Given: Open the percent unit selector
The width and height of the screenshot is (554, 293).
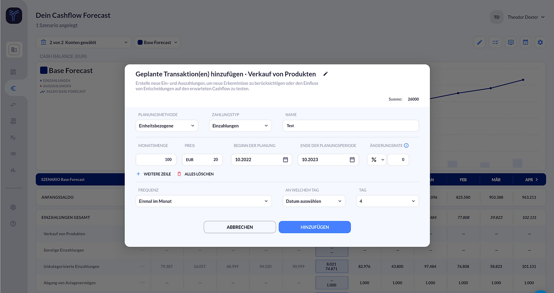Looking at the screenshot, I should pyautogui.click(x=377, y=160).
